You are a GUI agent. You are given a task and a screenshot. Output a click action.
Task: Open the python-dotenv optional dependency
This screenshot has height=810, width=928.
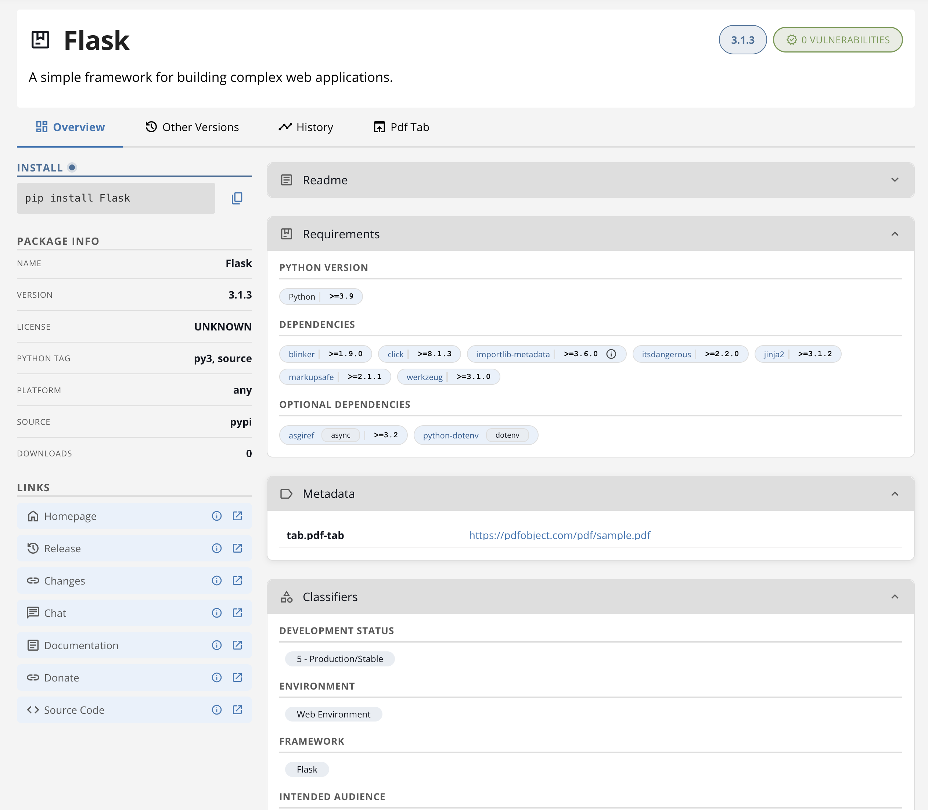(x=476, y=435)
